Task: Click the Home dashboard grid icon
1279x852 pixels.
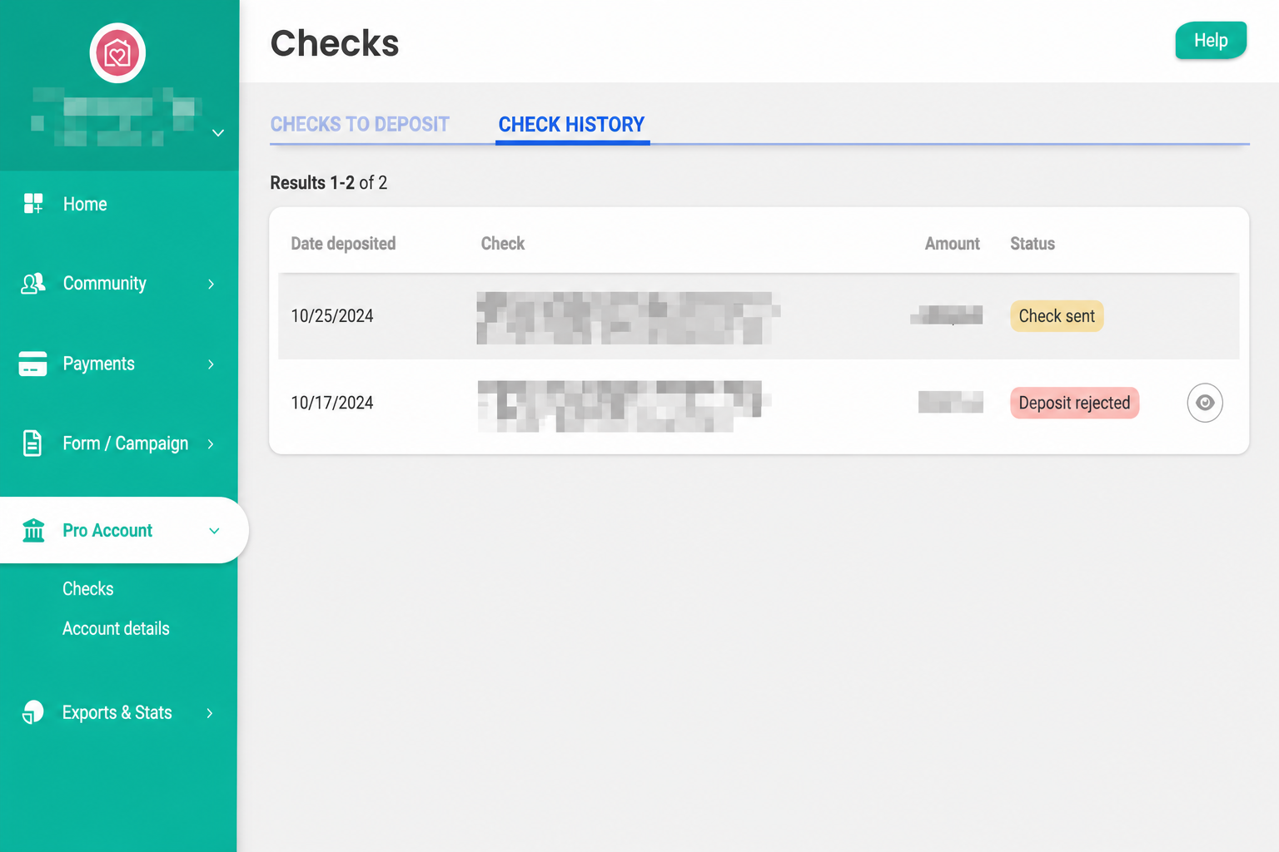Action: tap(33, 204)
